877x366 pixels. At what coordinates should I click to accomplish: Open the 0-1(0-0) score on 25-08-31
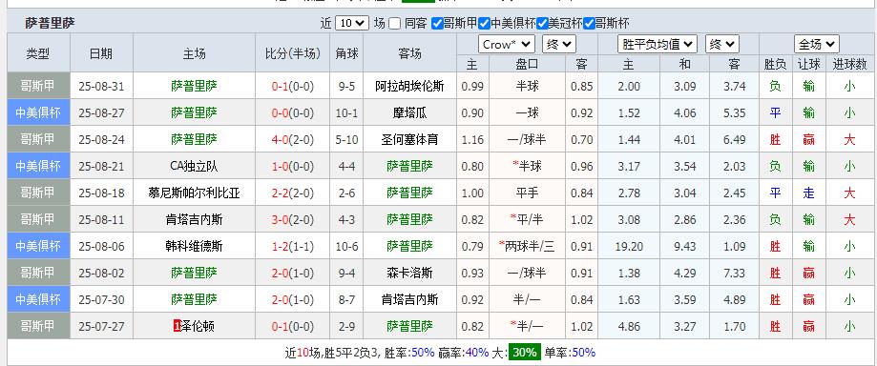(x=293, y=87)
